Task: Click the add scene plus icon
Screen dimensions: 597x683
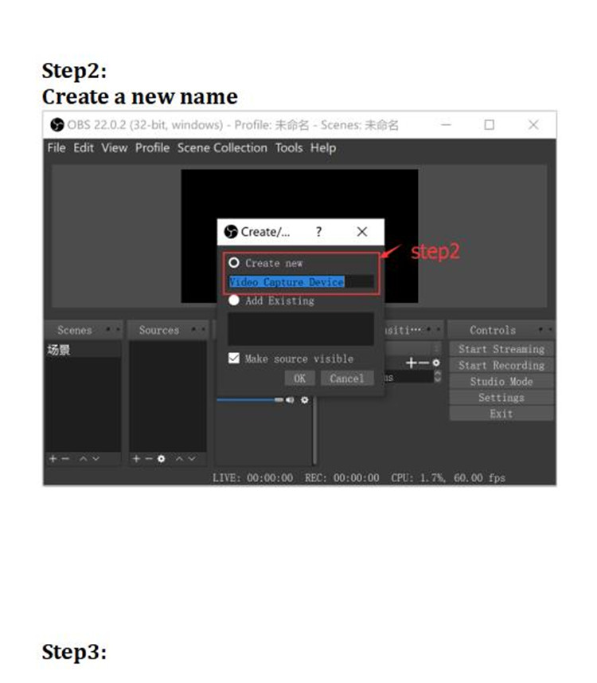Action: point(53,459)
